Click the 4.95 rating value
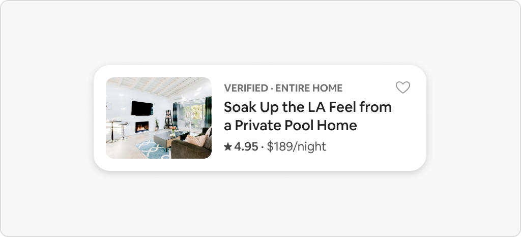The width and height of the screenshot is (521, 237). [246, 147]
